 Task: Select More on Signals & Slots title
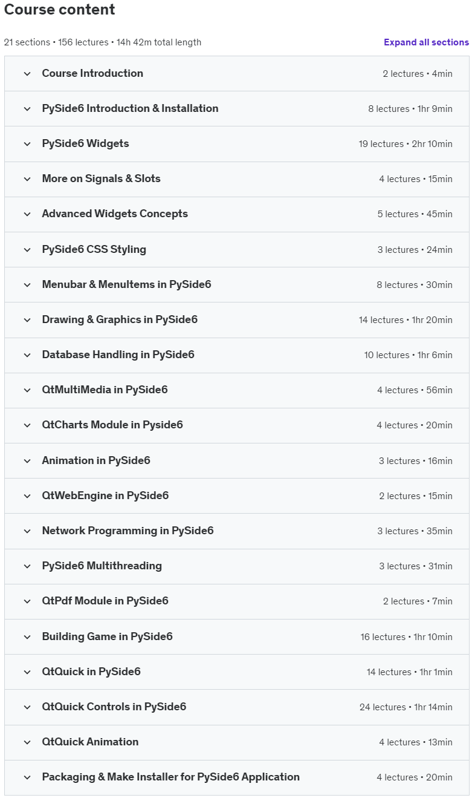pos(101,178)
